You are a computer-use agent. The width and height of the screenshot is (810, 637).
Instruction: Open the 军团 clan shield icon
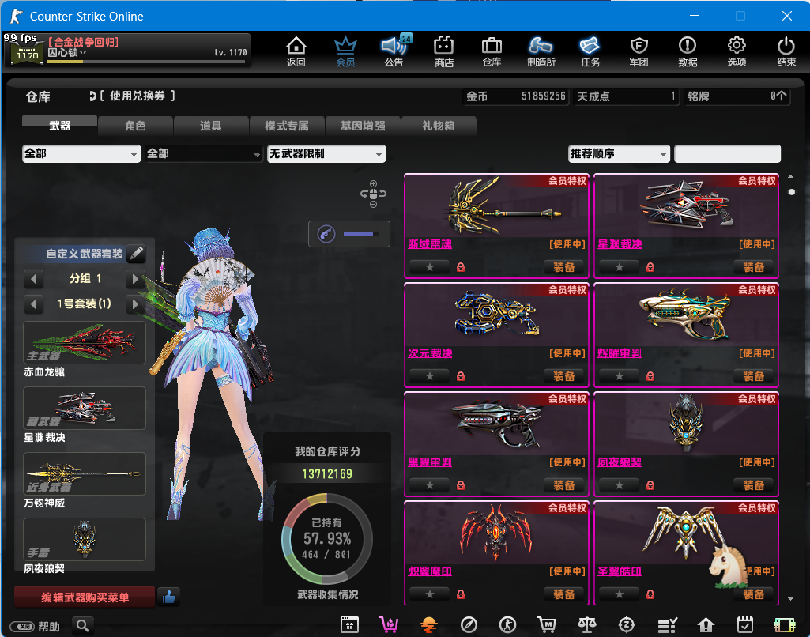pos(639,51)
